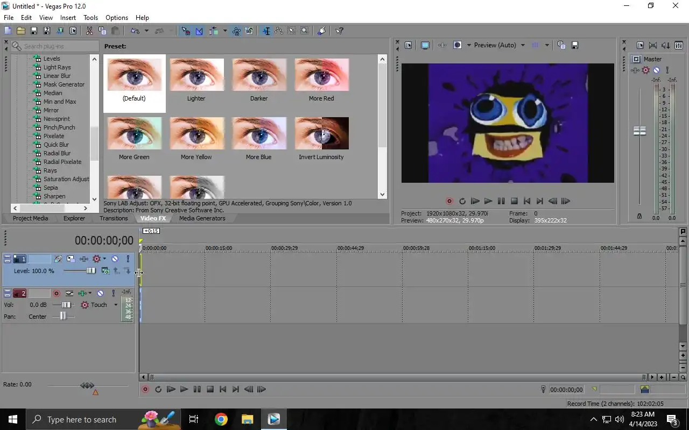This screenshot has width=689, height=430.
Task: Copy selection with the toolbar copy icon
Action: (x=102, y=31)
